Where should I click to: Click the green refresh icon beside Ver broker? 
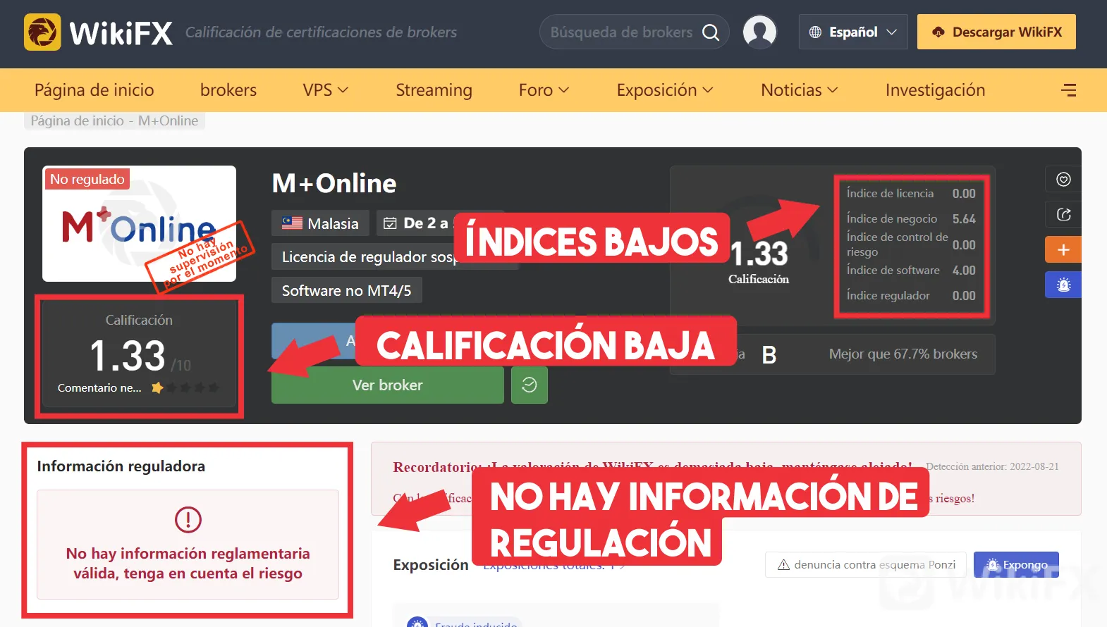point(530,385)
